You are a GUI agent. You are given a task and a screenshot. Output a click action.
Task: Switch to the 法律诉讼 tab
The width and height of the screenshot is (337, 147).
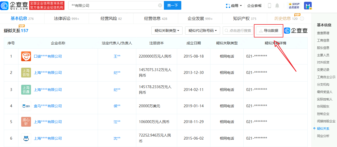tap(66, 19)
